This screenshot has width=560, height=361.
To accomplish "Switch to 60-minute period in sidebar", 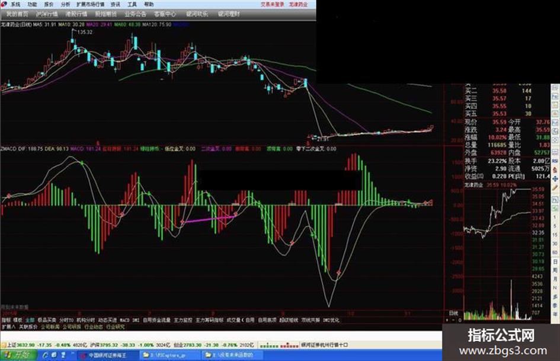I will [x=555, y=253].
